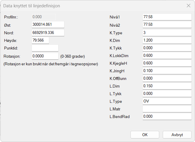
Task: Click into the K.Tykk field
Action: [x=167, y=48]
